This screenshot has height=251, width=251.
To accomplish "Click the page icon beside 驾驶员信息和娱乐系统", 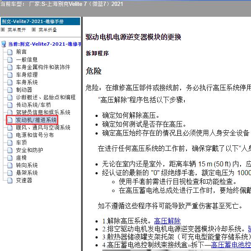I will (x=10, y=112).
